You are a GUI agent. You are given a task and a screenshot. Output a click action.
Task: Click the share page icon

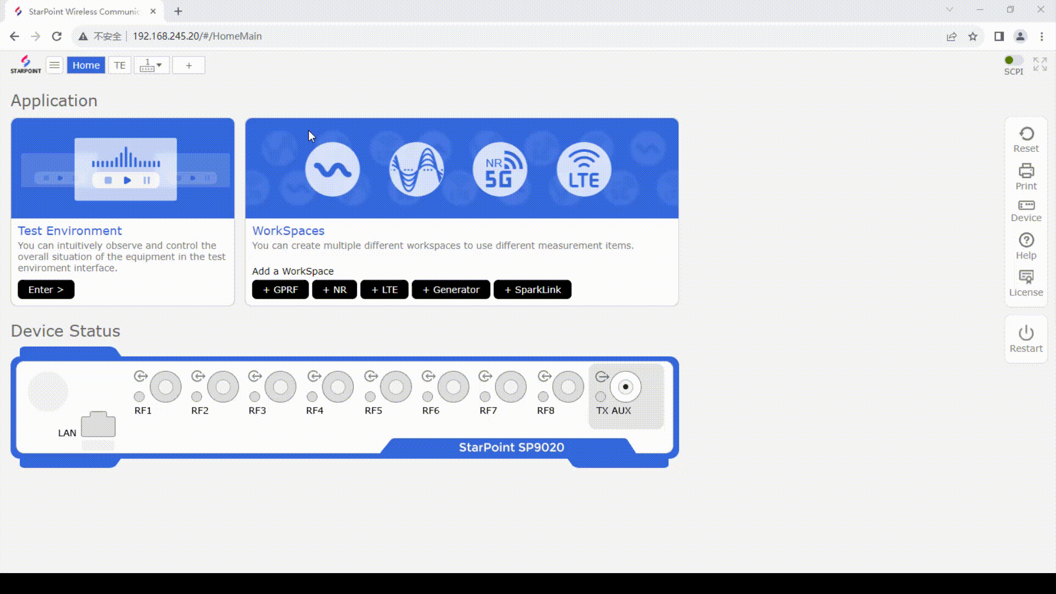(x=952, y=36)
